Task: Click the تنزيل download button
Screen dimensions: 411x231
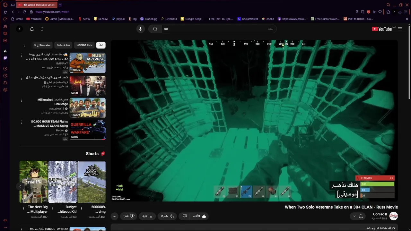Action: coord(147,216)
